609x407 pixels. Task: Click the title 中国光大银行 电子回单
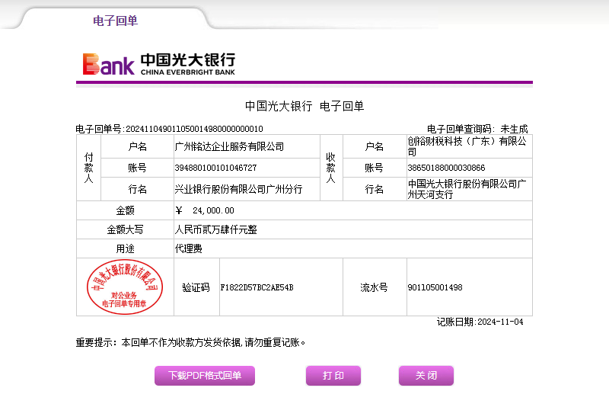(304, 106)
